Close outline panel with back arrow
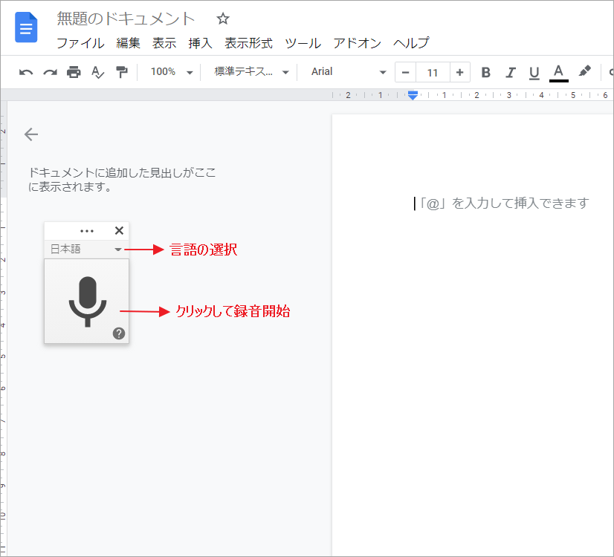Image resolution: width=614 pixels, height=557 pixels. pyautogui.click(x=31, y=134)
